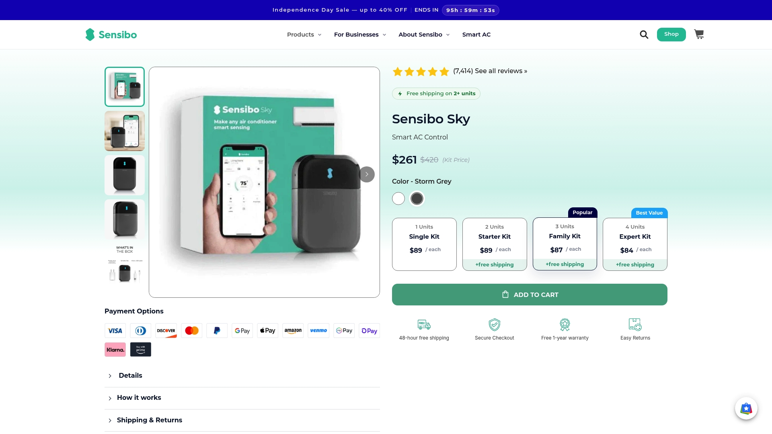Choose the white color swatch

(x=398, y=199)
